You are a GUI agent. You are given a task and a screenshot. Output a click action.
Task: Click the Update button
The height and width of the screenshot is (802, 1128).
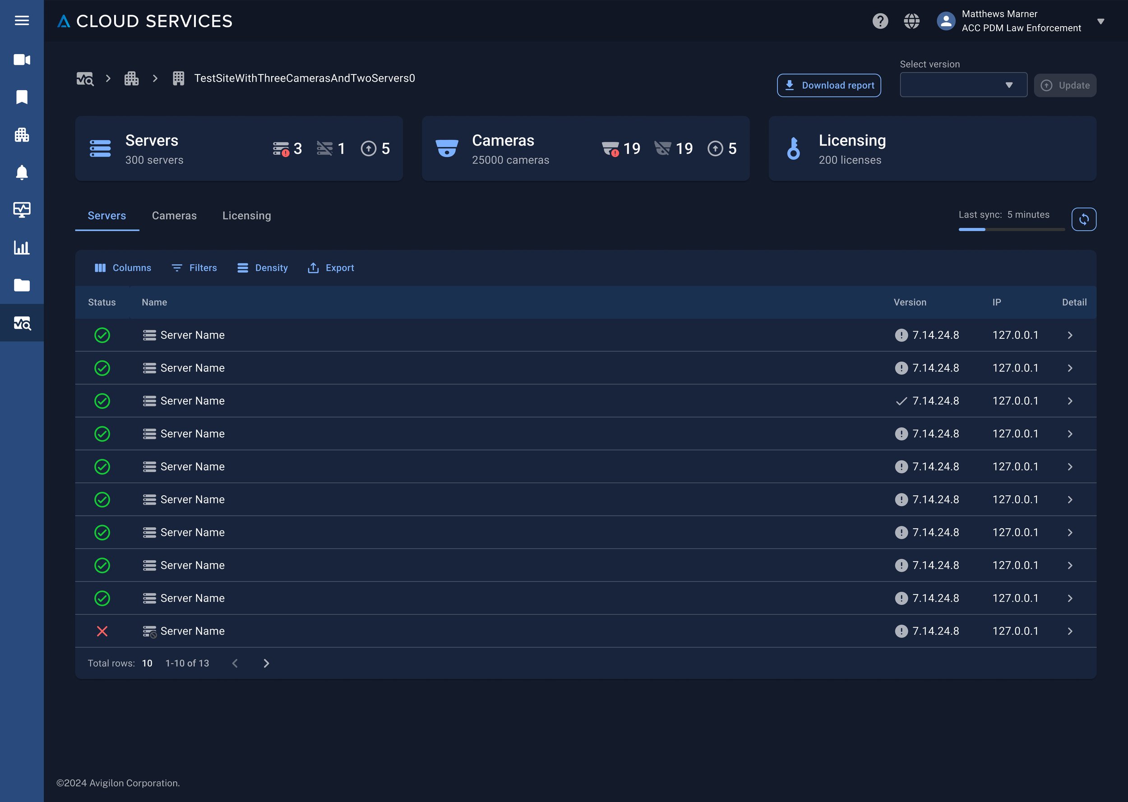pyautogui.click(x=1065, y=85)
